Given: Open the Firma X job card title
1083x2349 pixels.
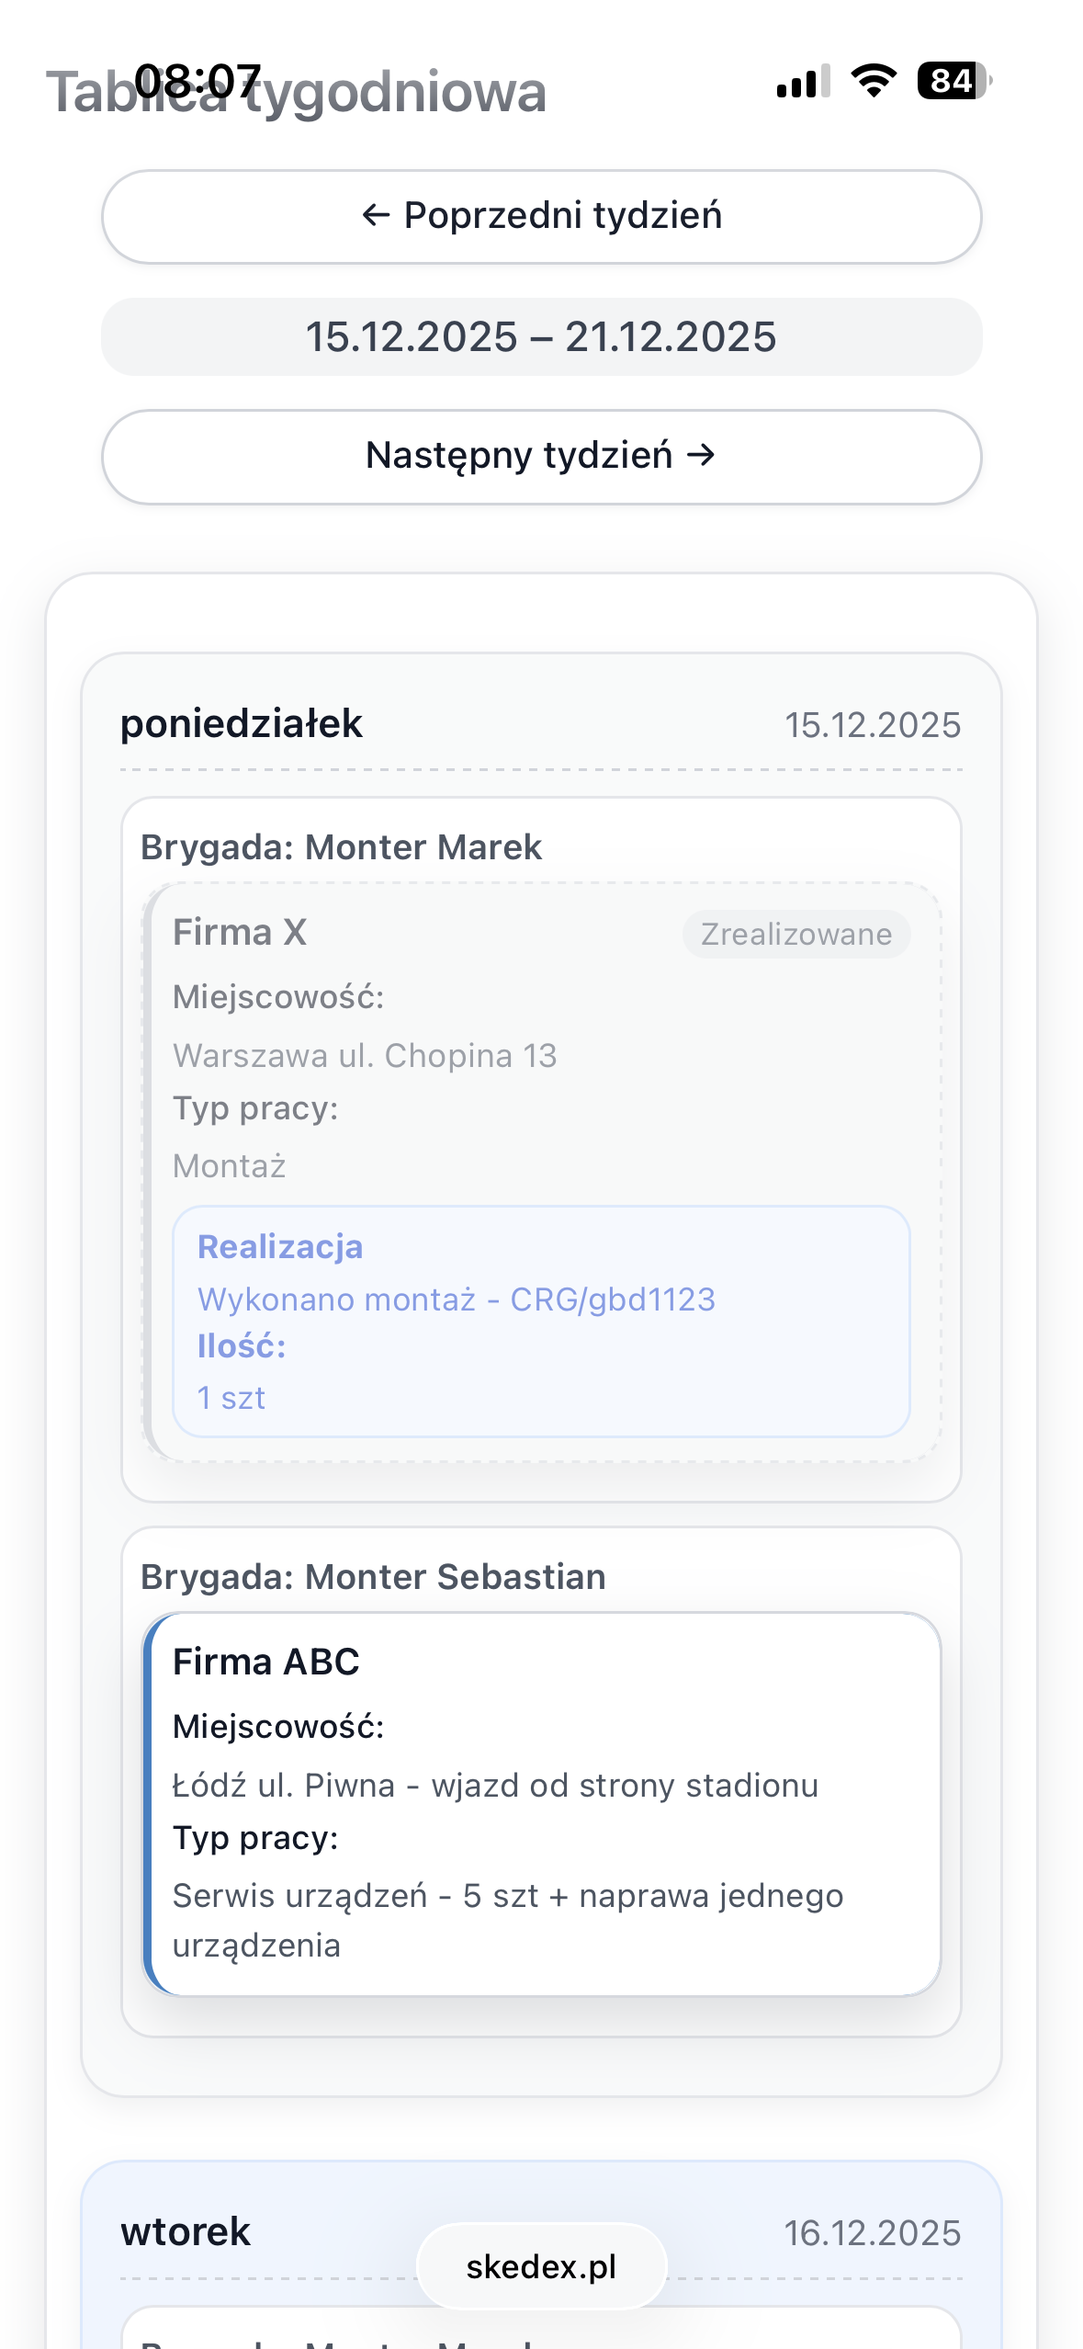Looking at the screenshot, I should [240, 932].
